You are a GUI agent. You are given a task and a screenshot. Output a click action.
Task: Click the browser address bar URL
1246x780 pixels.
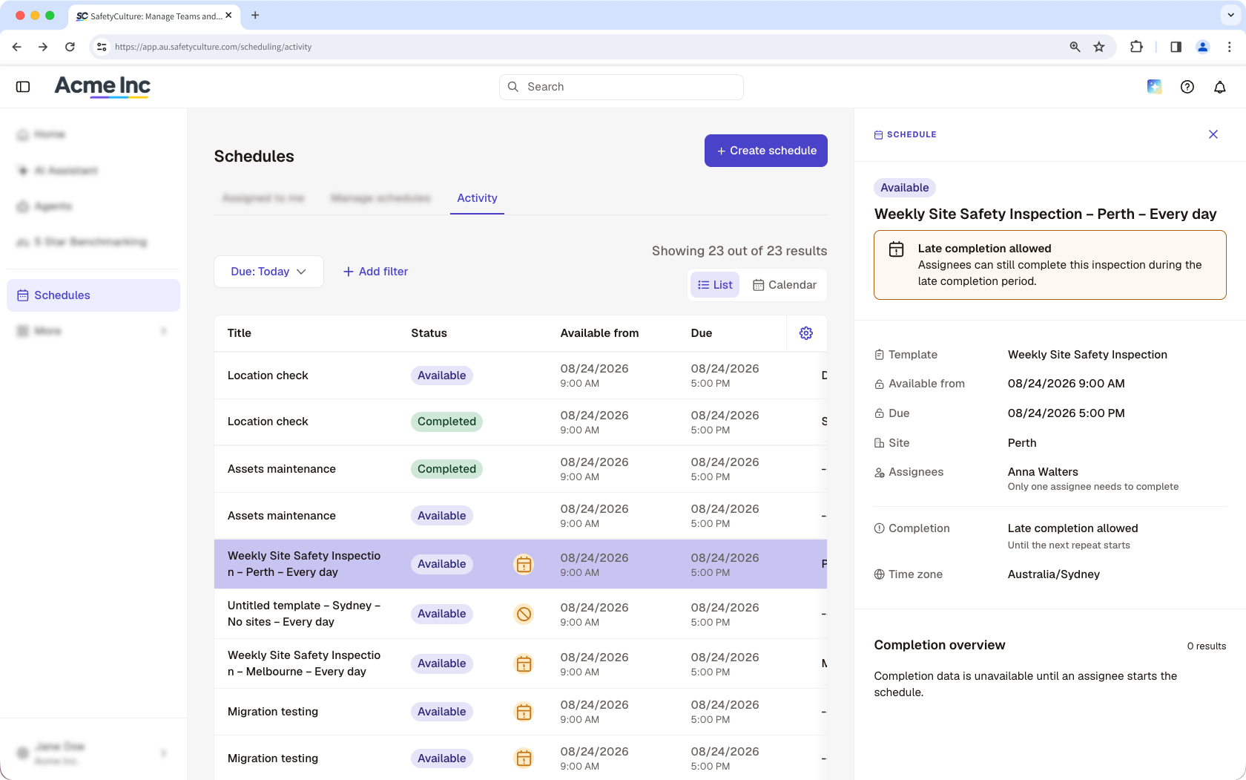[214, 47]
